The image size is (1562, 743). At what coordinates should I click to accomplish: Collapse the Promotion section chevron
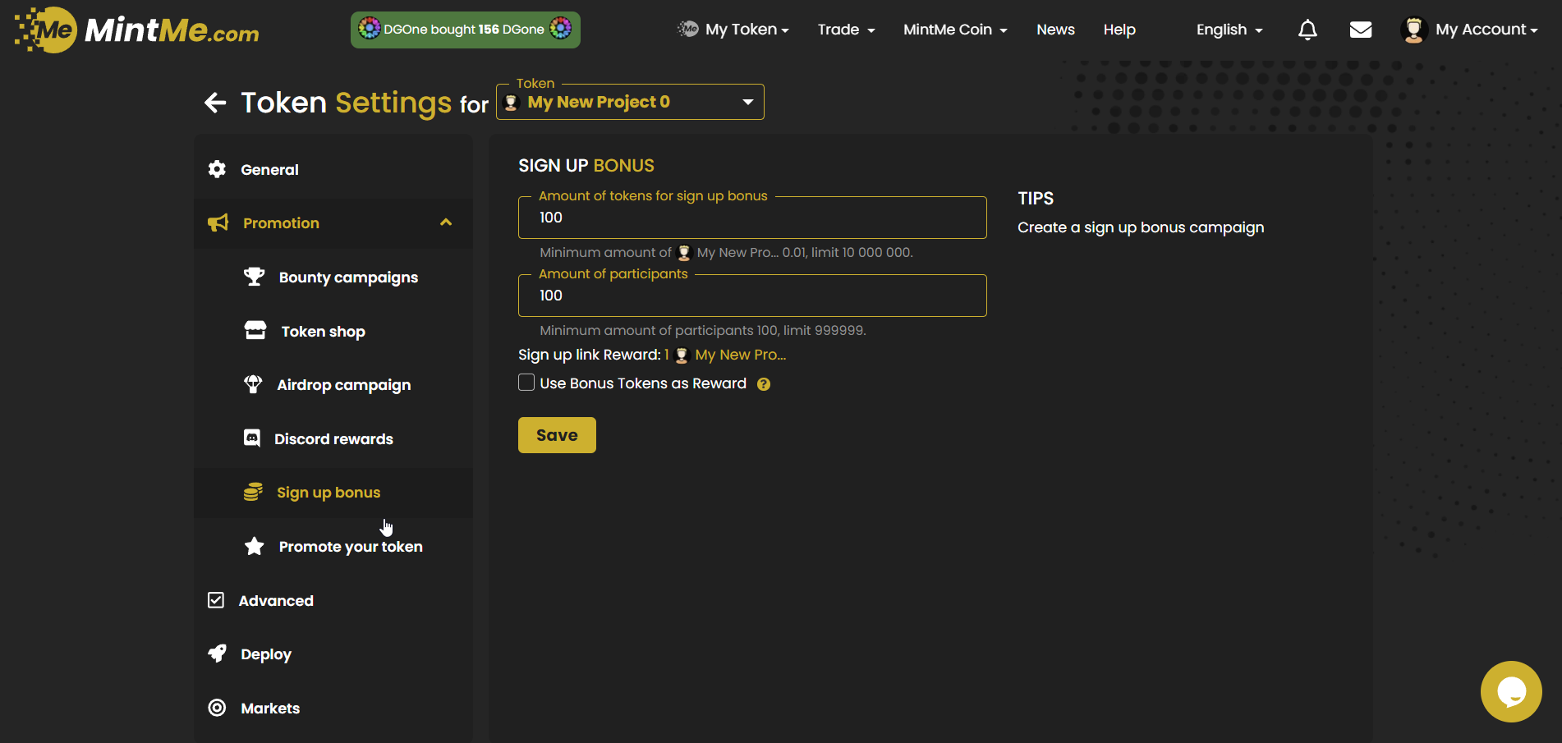coord(446,222)
